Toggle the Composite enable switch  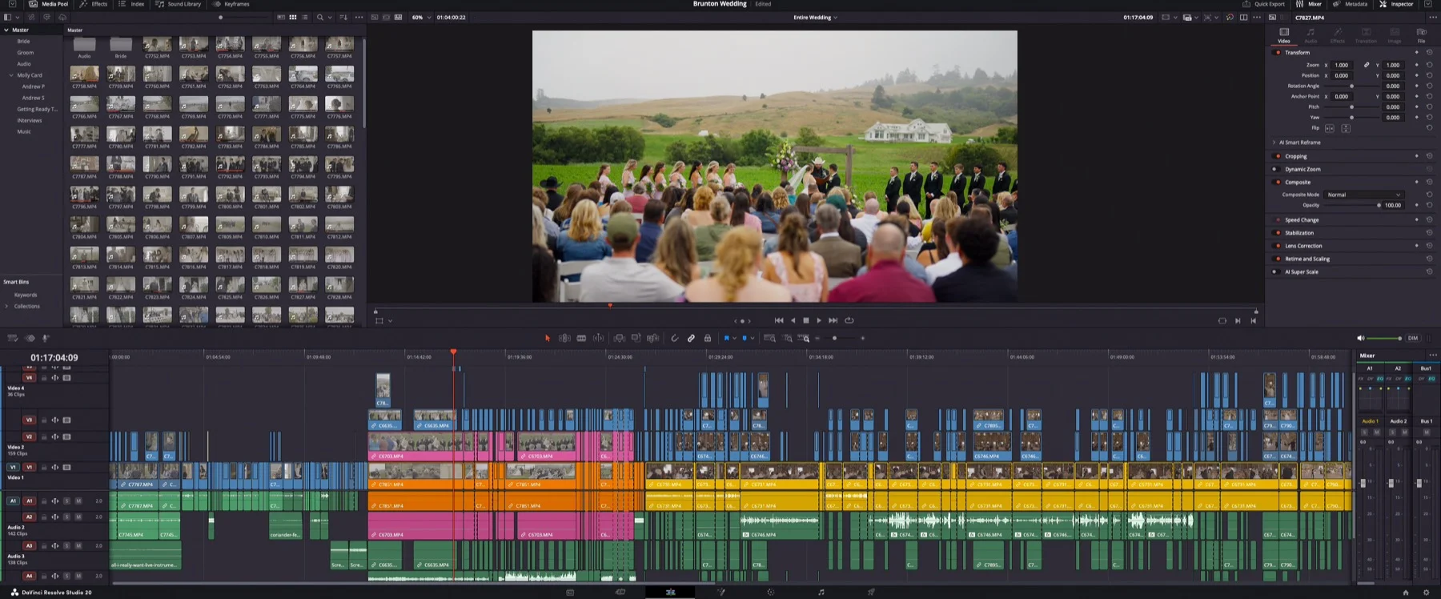tap(1278, 182)
